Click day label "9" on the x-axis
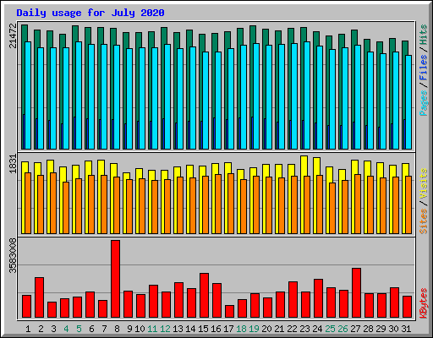 click(129, 329)
